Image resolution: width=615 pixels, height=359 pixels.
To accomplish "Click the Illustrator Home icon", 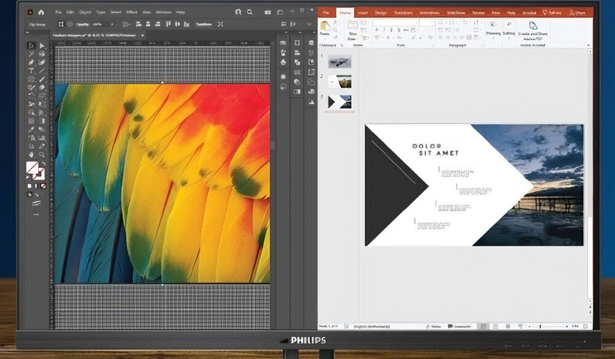I will point(41,12).
